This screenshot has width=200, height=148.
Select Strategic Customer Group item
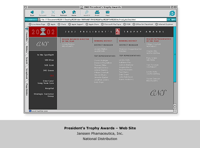pos(44,95)
